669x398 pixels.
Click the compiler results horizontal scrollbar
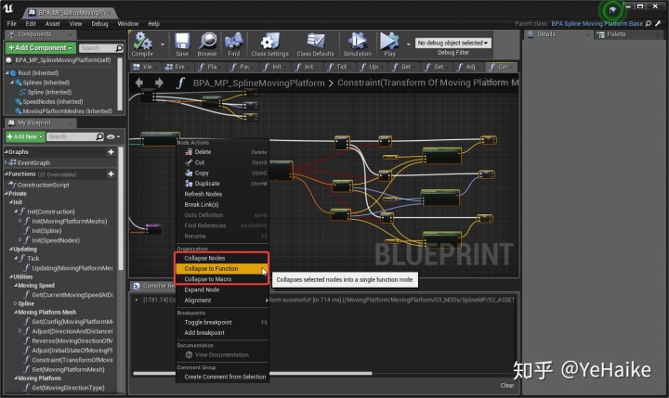(252, 373)
